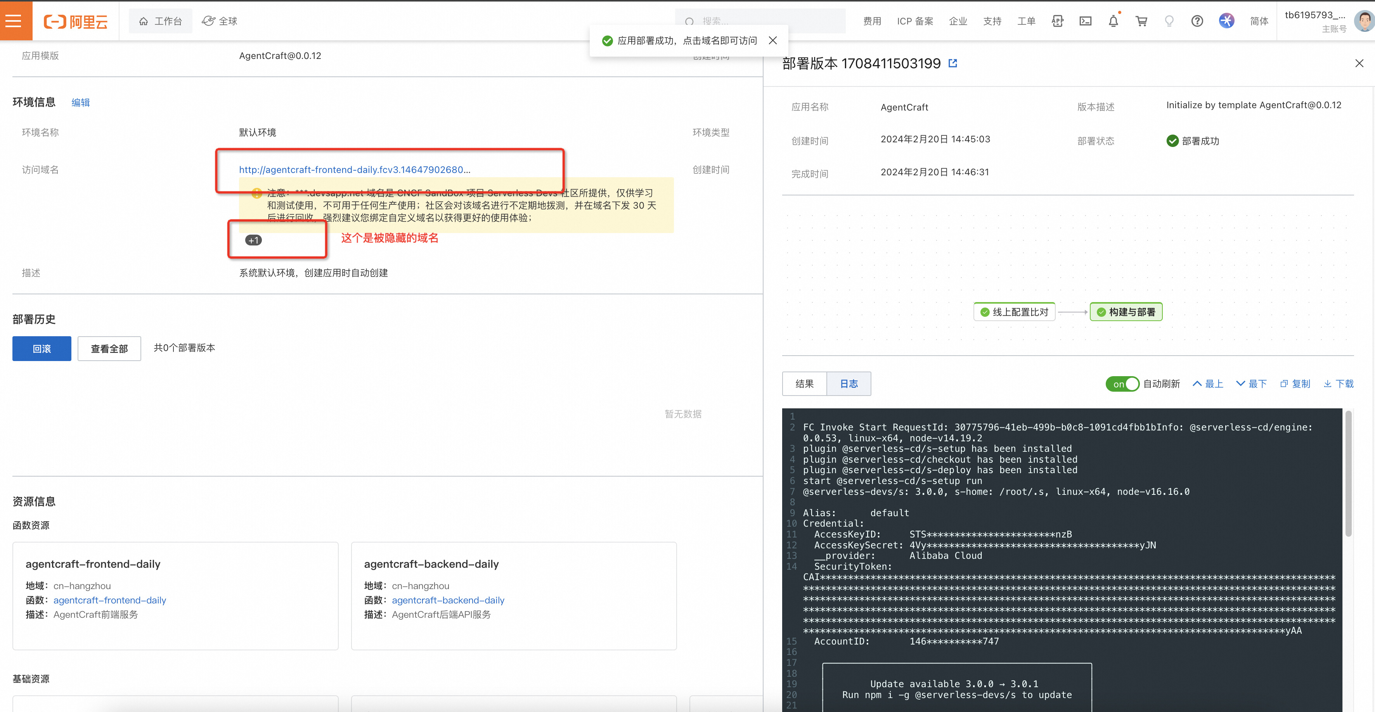This screenshot has height=712, width=1375.
Task: Open the notification bell
Action: (1114, 21)
